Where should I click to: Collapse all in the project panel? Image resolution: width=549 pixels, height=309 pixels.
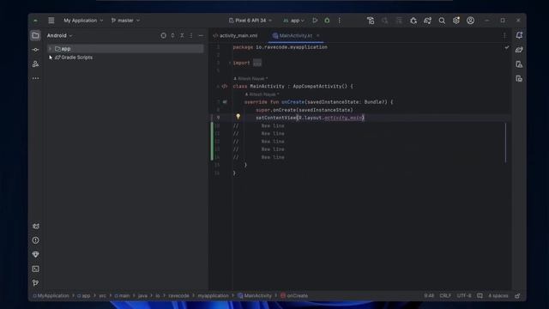[182, 35]
